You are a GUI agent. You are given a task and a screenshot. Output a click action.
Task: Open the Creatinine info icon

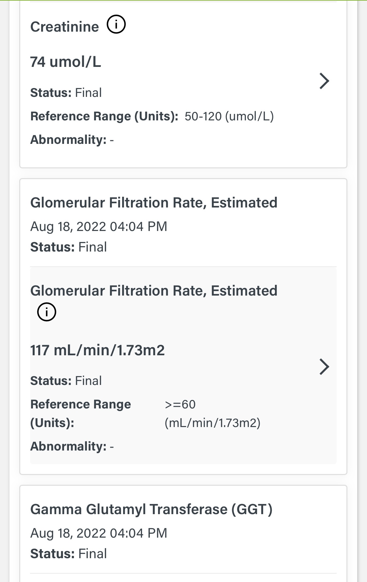point(116,25)
